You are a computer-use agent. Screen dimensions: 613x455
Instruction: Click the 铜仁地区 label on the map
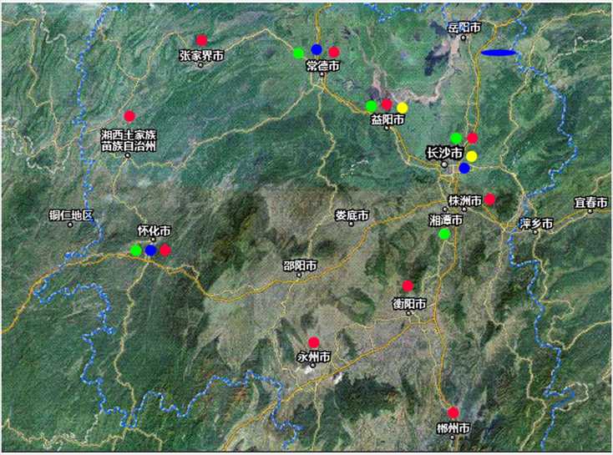pos(71,215)
